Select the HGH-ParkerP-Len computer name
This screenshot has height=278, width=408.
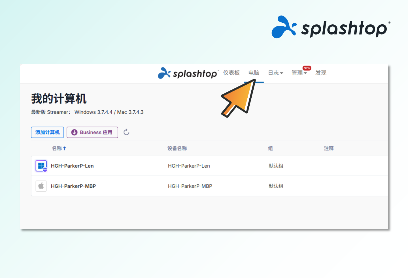(x=72, y=166)
